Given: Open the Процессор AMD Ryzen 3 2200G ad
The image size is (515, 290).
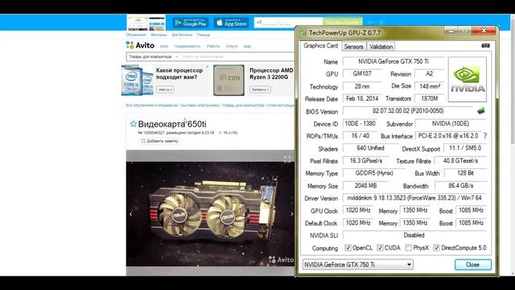Looking at the screenshot, I should point(271,73).
